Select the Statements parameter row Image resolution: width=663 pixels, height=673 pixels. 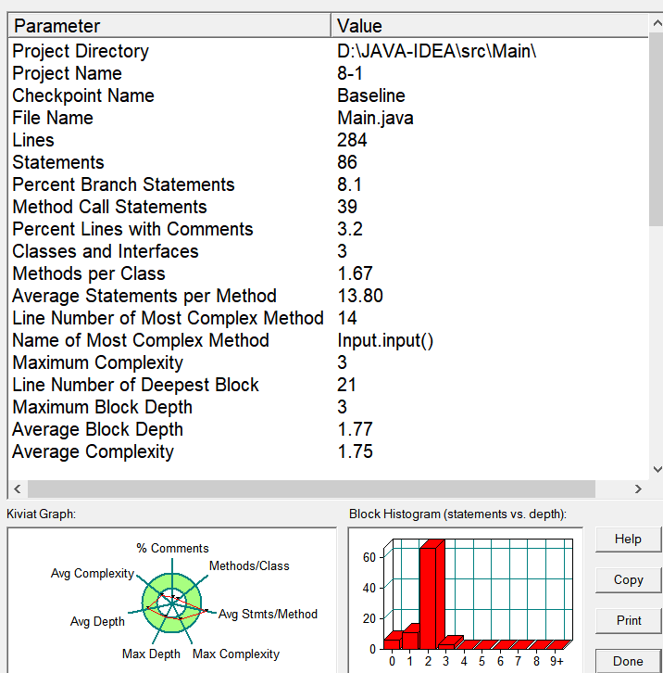click(328, 162)
